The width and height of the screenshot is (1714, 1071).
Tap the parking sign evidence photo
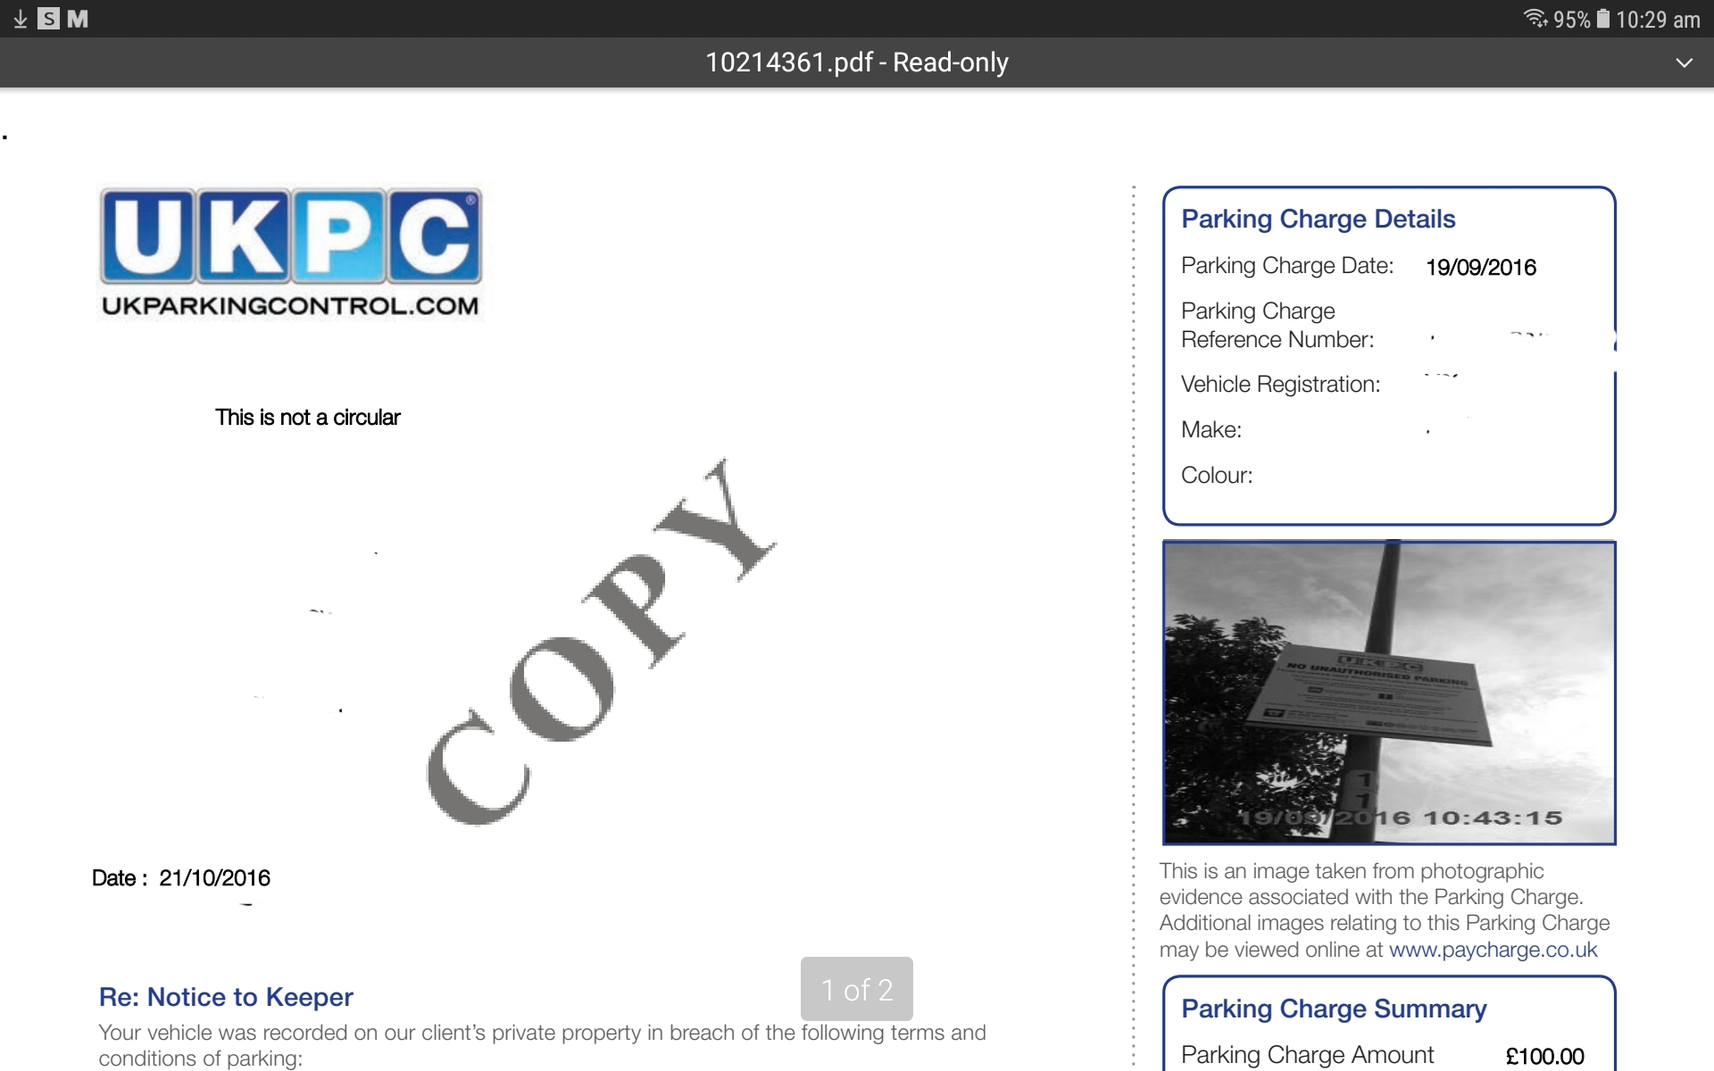[1389, 693]
